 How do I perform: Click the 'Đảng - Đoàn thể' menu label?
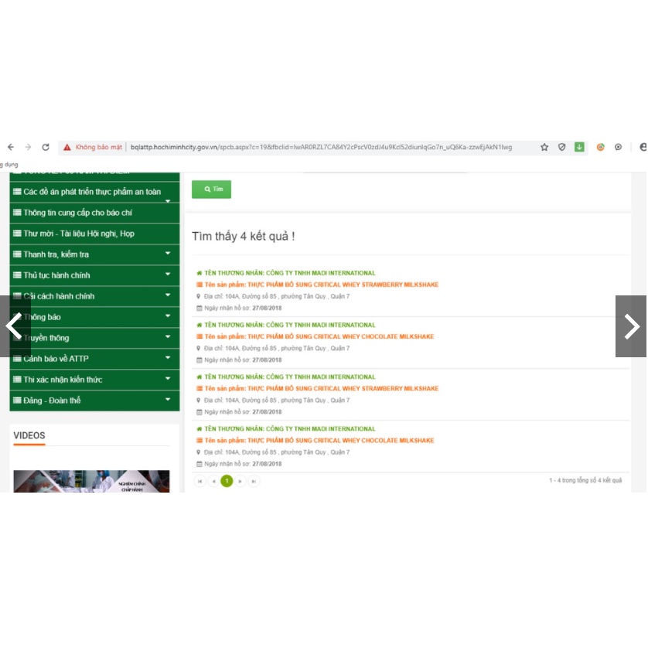[x=52, y=401]
